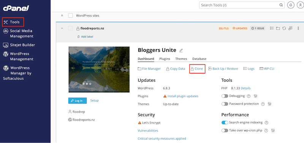The width and height of the screenshot is (304, 143).
Task: Click Vulnerabilities link
Action: click(148, 131)
